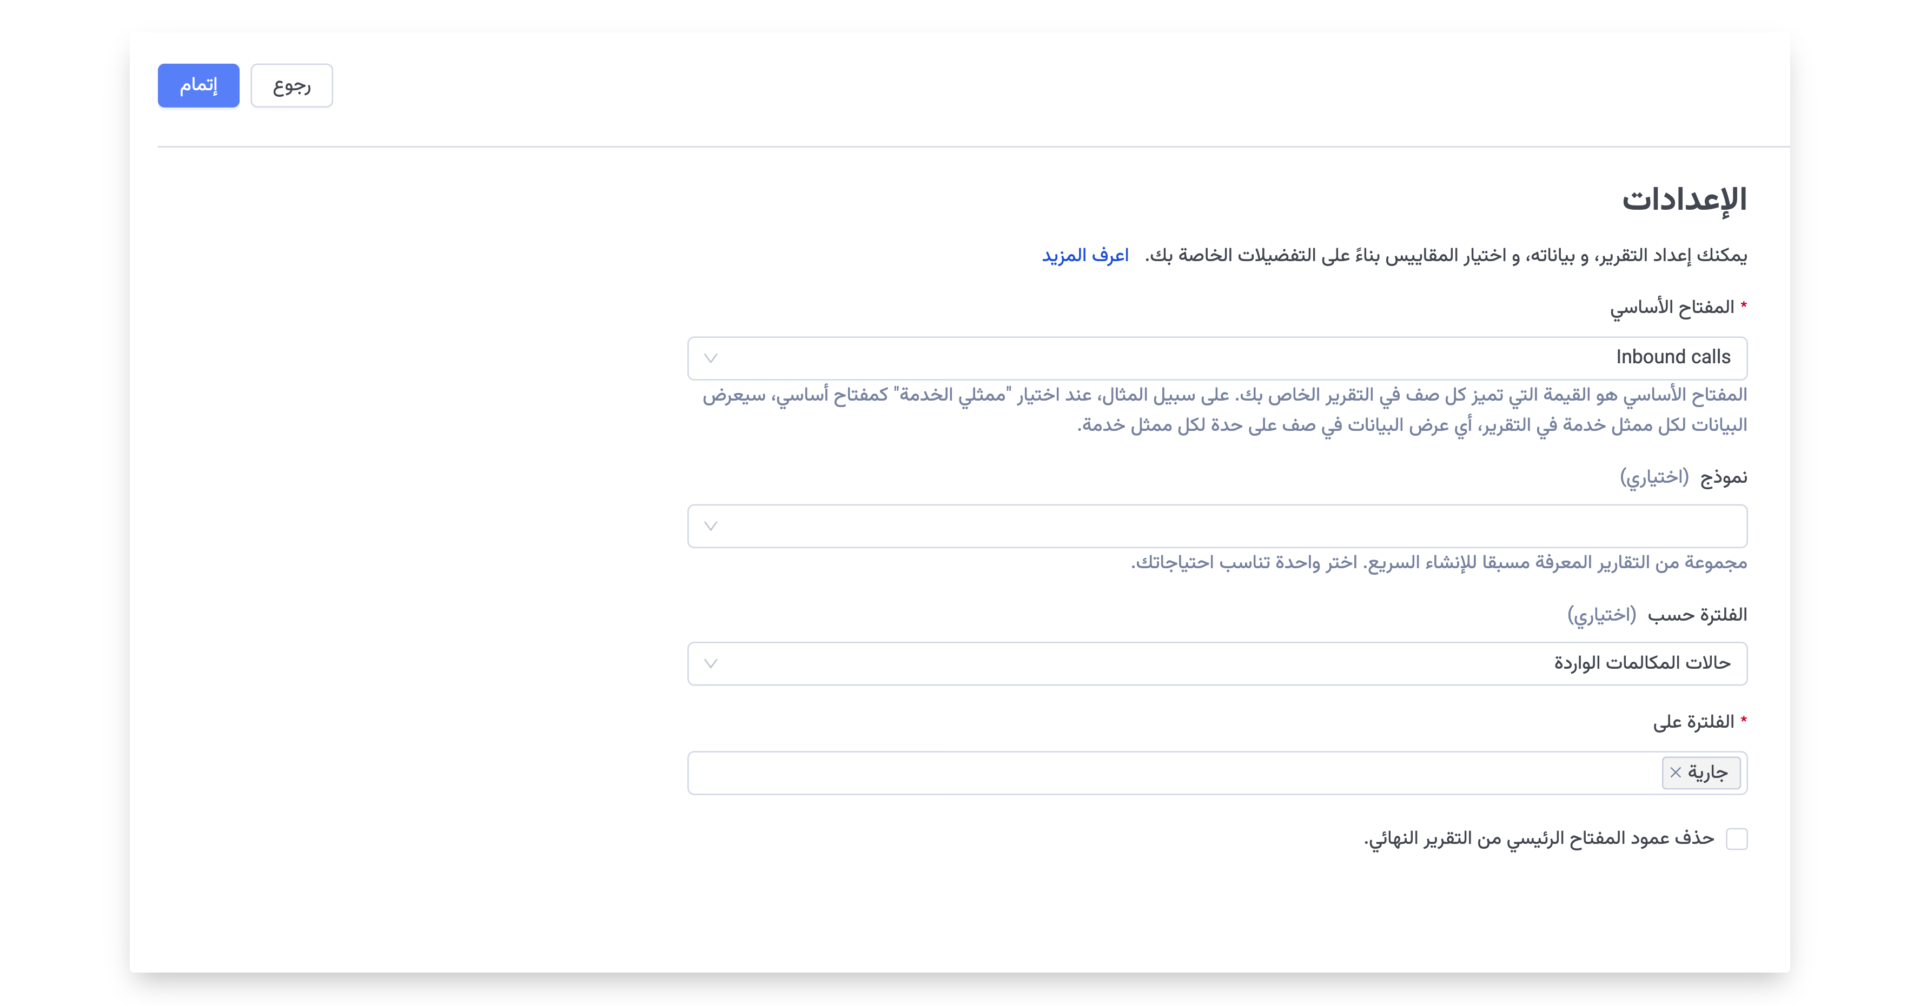Screen dimensions: 1920x1005
Task: Select the جارية tag chip
Action: click(x=1701, y=773)
